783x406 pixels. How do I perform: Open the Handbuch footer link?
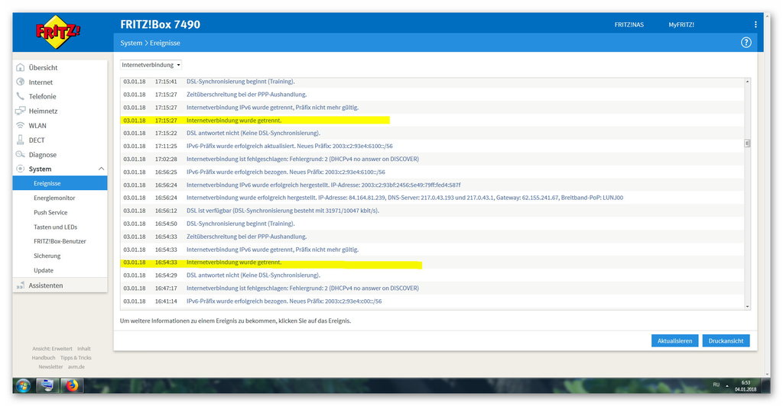[44, 358]
